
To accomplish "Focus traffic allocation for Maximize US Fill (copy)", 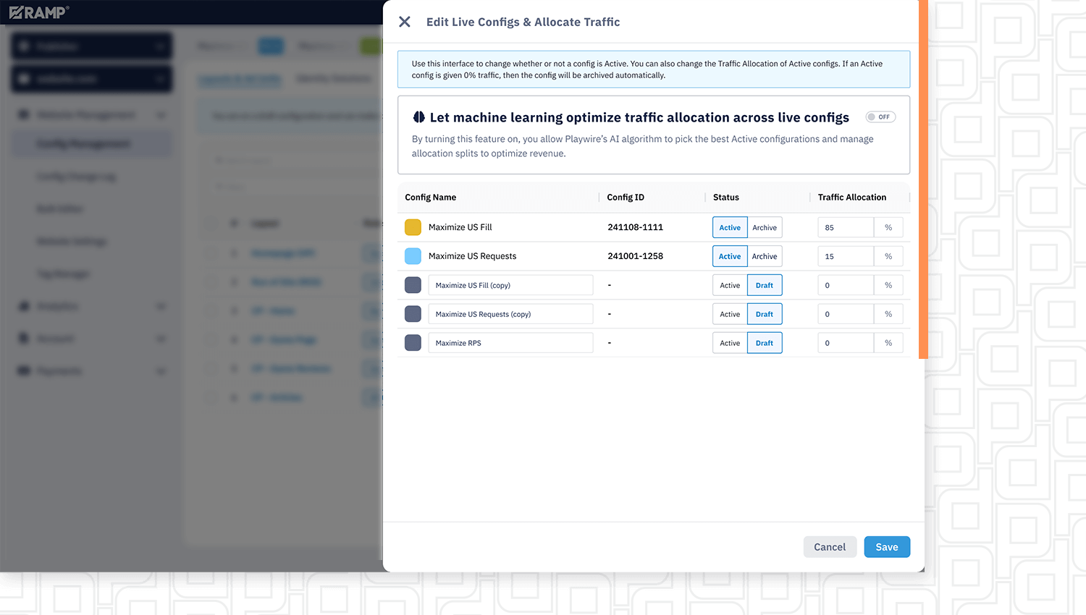I will (846, 285).
